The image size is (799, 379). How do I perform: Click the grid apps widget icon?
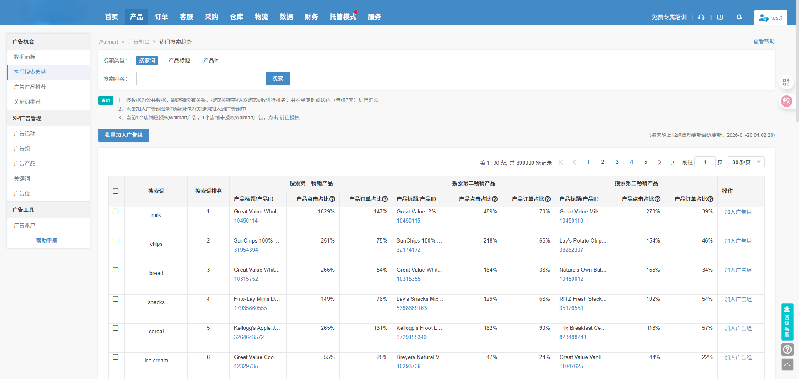tap(786, 82)
